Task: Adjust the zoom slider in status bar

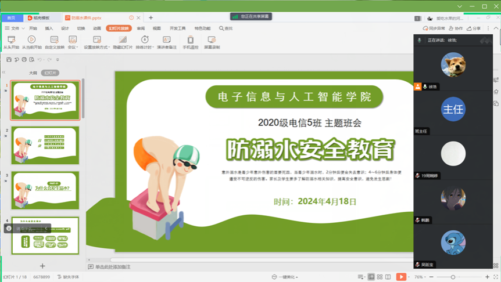Action: tap(453, 277)
